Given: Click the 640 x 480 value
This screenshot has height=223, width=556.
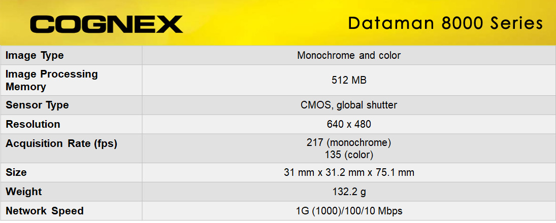Looking at the screenshot, I should tap(349, 124).
